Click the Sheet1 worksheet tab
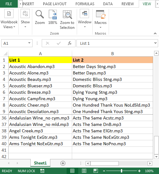The height and width of the screenshot is (174, 159). [x=40, y=163]
